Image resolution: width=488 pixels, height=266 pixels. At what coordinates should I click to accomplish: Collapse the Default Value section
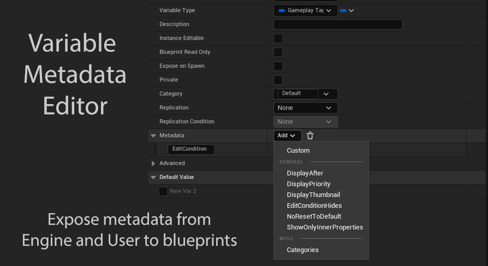(x=153, y=178)
